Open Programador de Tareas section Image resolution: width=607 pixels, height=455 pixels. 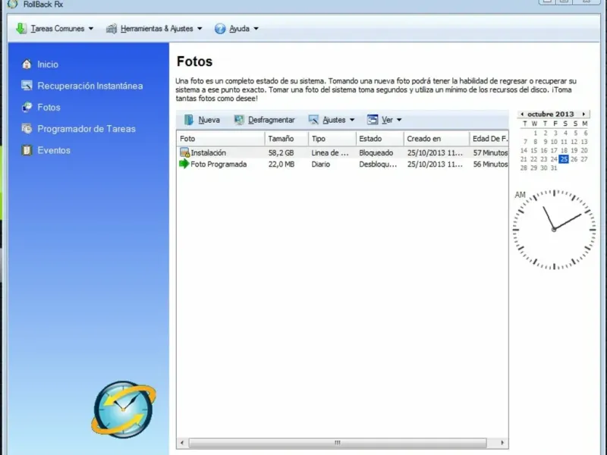click(86, 129)
